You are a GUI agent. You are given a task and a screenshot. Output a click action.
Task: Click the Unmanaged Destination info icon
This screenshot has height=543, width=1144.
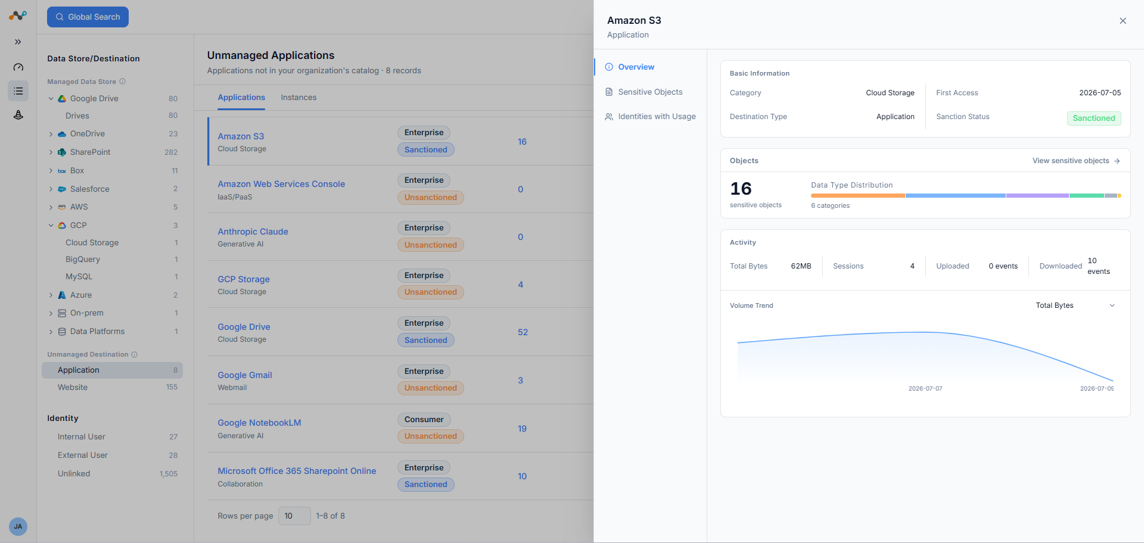pyautogui.click(x=135, y=354)
